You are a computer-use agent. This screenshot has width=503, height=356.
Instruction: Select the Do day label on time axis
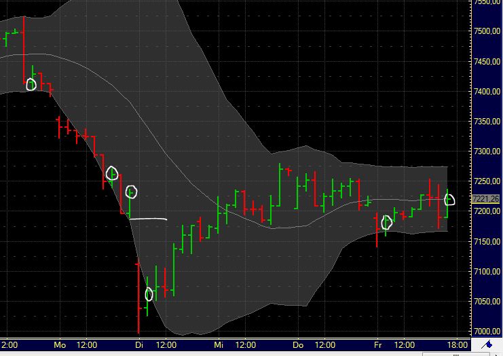pos(298,345)
